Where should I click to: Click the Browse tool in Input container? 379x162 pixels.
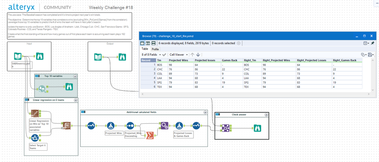(x=39, y=56)
